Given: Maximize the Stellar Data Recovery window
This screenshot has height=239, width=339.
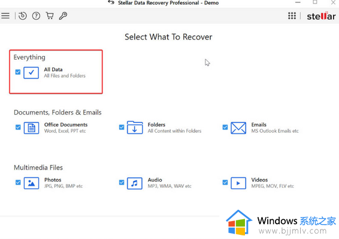Looking at the screenshot, I should (315, 2).
